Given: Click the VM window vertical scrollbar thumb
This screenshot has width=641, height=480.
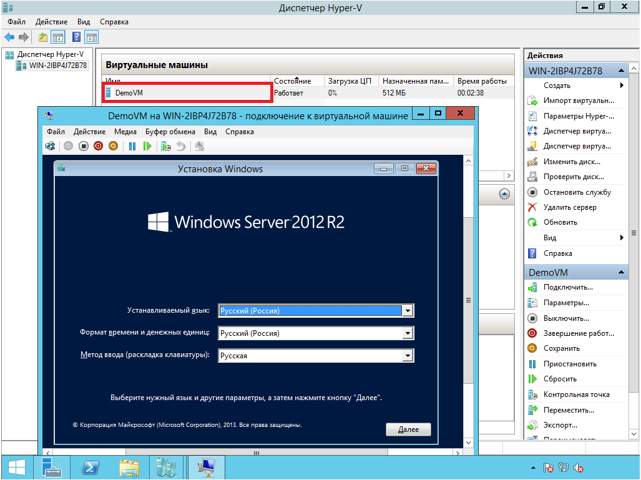Looking at the screenshot, I should pyautogui.click(x=469, y=300).
